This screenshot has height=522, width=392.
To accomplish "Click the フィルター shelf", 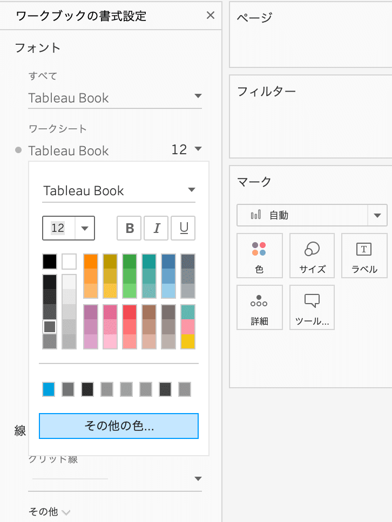I will 310,116.
